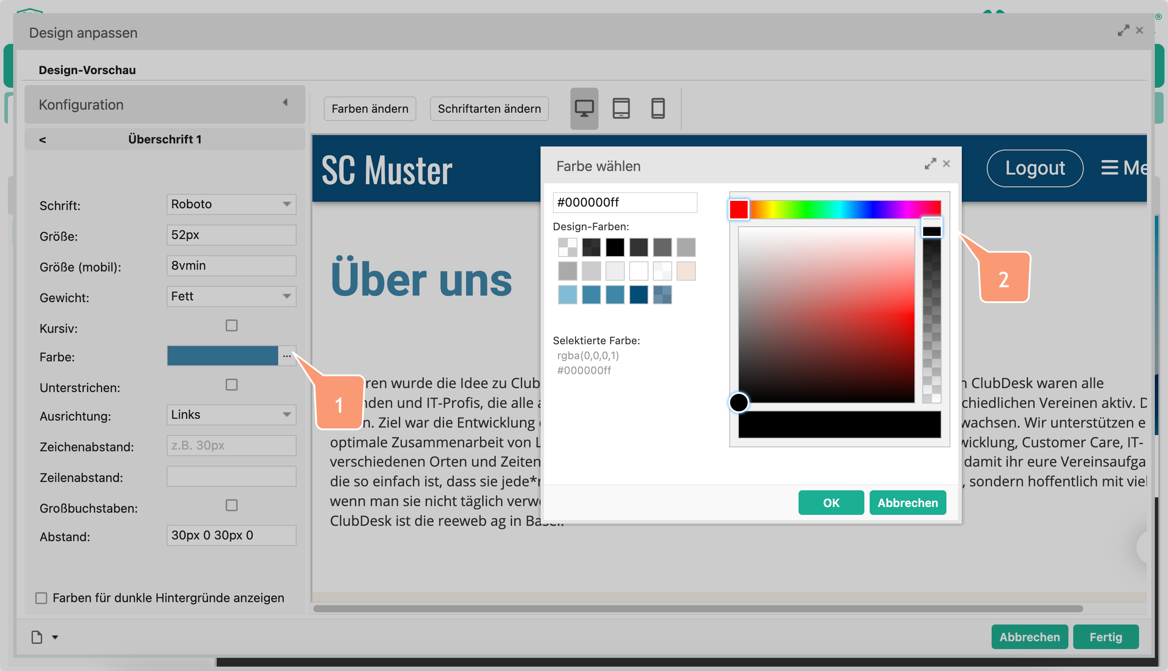Switch to tablet preview icon
Image resolution: width=1168 pixels, height=671 pixels.
pyautogui.click(x=620, y=109)
